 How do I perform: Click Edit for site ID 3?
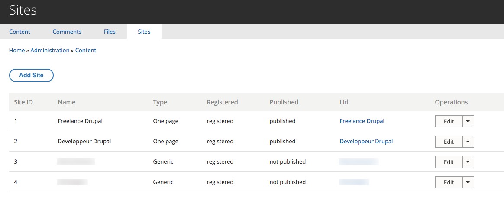point(449,162)
